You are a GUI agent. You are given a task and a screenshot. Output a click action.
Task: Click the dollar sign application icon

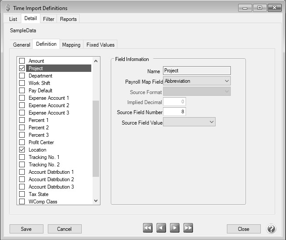(x=7, y=8)
